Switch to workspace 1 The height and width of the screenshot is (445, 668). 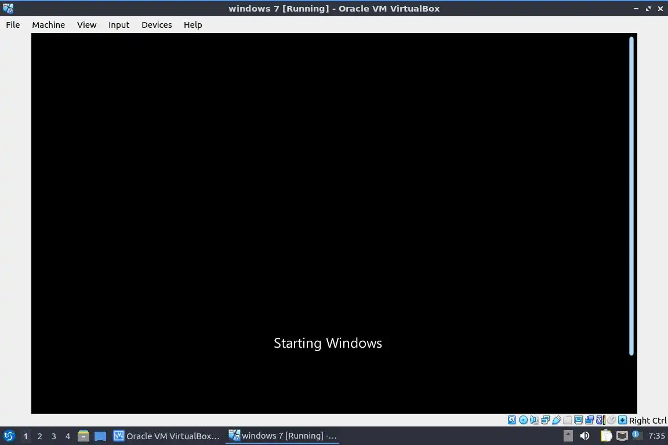[26, 436]
